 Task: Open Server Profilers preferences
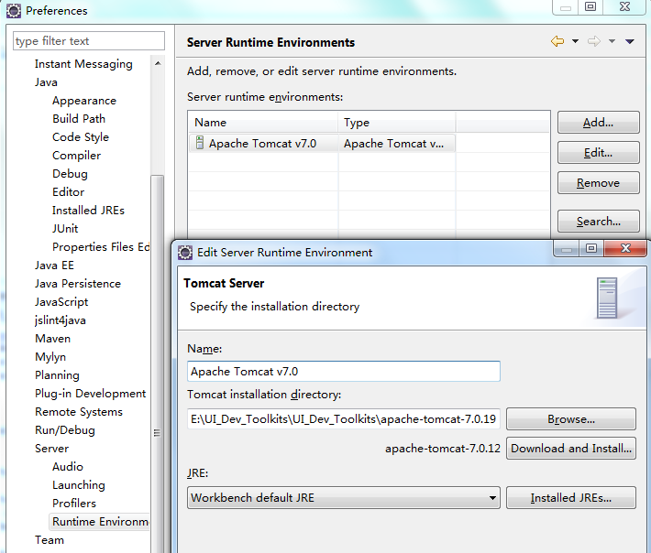(x=74, y=504)
